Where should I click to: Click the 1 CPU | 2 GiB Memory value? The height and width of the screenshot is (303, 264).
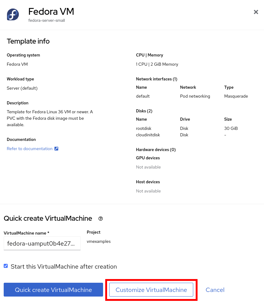click(x=157, y=64)
